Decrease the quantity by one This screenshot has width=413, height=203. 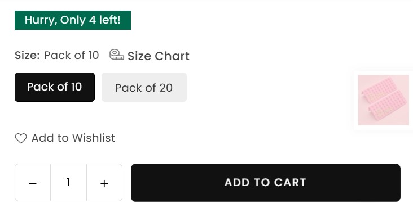coord(33,183)
